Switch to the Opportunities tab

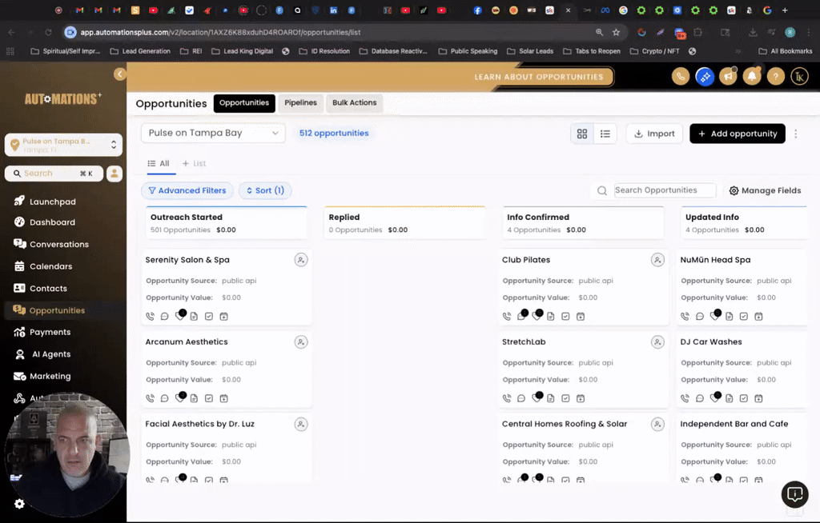244,103
